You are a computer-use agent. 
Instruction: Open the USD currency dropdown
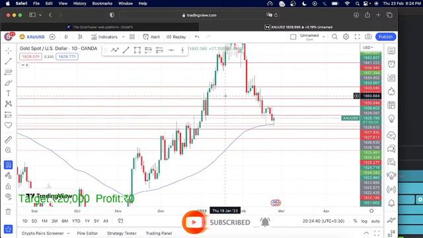pos(367,48)
